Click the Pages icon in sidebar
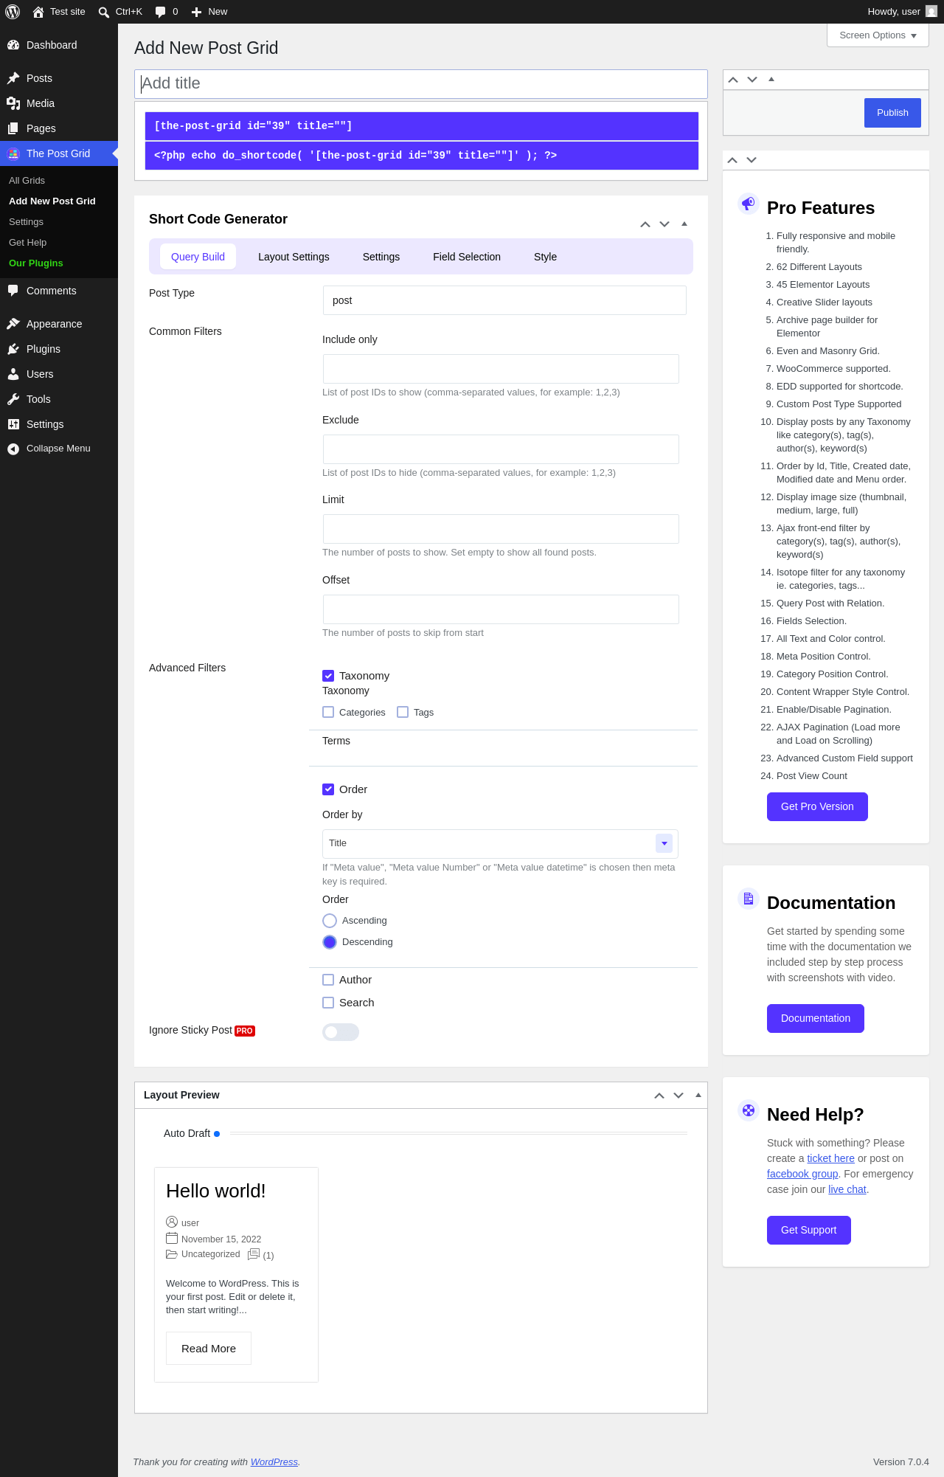This screenshot has width=944, height=1477. coord(13,128)
